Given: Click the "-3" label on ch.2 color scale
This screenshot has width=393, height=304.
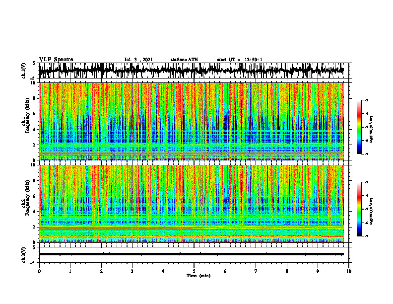Looking at the screenshot, I should (366, 182).
